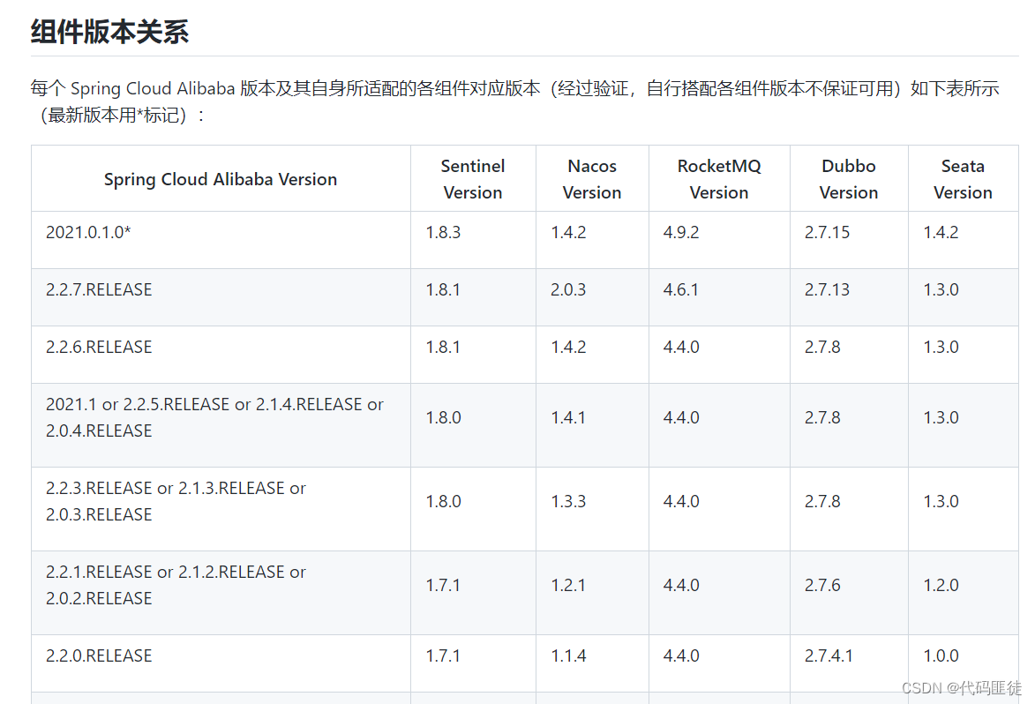Select Nacos value 1.3.3

(x=568, y=501)
